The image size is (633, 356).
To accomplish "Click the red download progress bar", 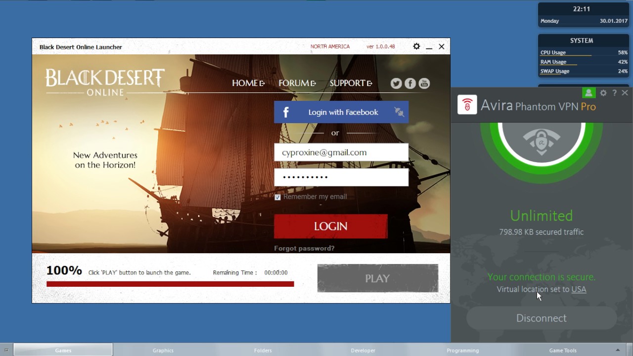I will click(x=170, y=284).
